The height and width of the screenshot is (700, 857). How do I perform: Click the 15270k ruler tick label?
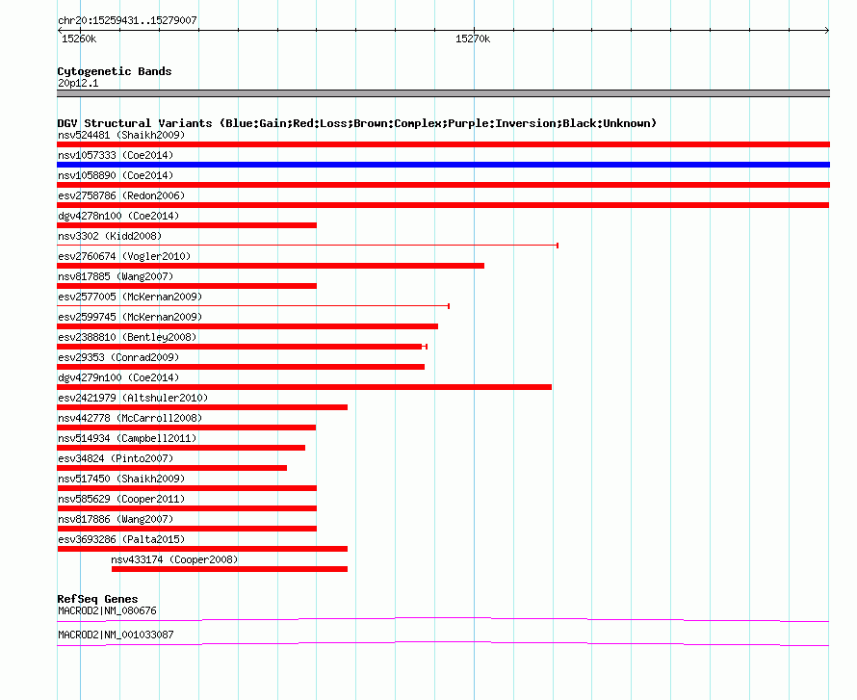pyautogui.click(x=473, y=39)
